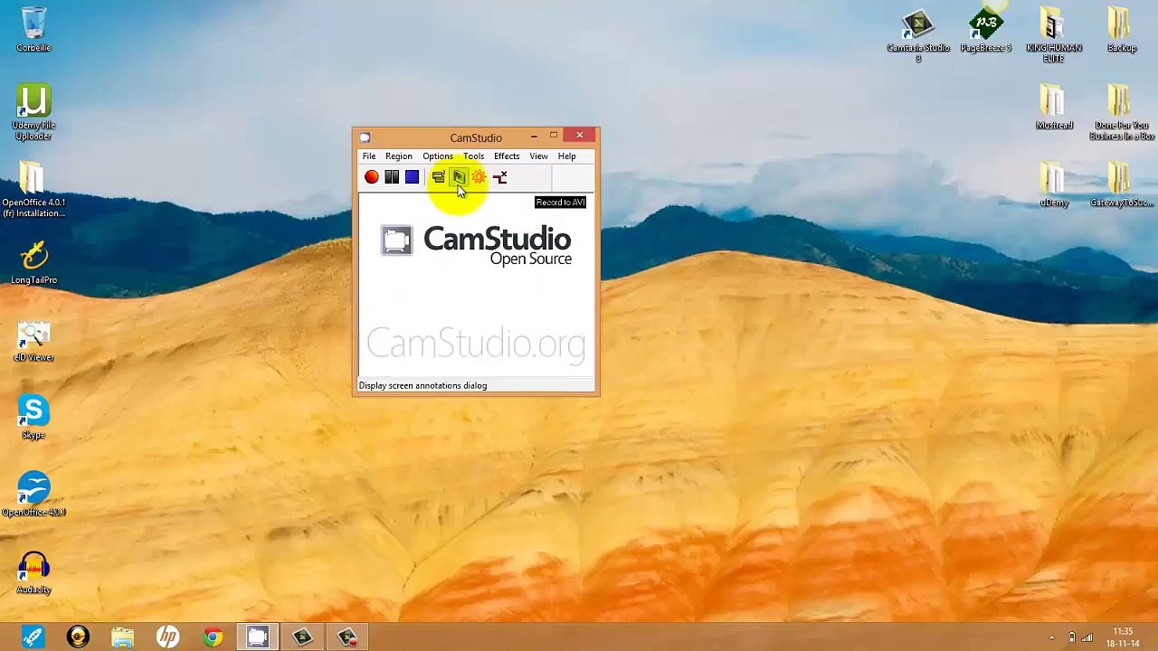The image size is (1158, 651).
Task: Open the Effects menu
Action: (x=507, y=156)
